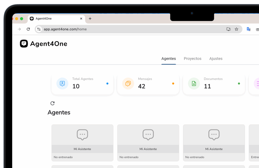Open the second card's Mi Asistente name
Screen dimensions: 259x168
(148, 149)
